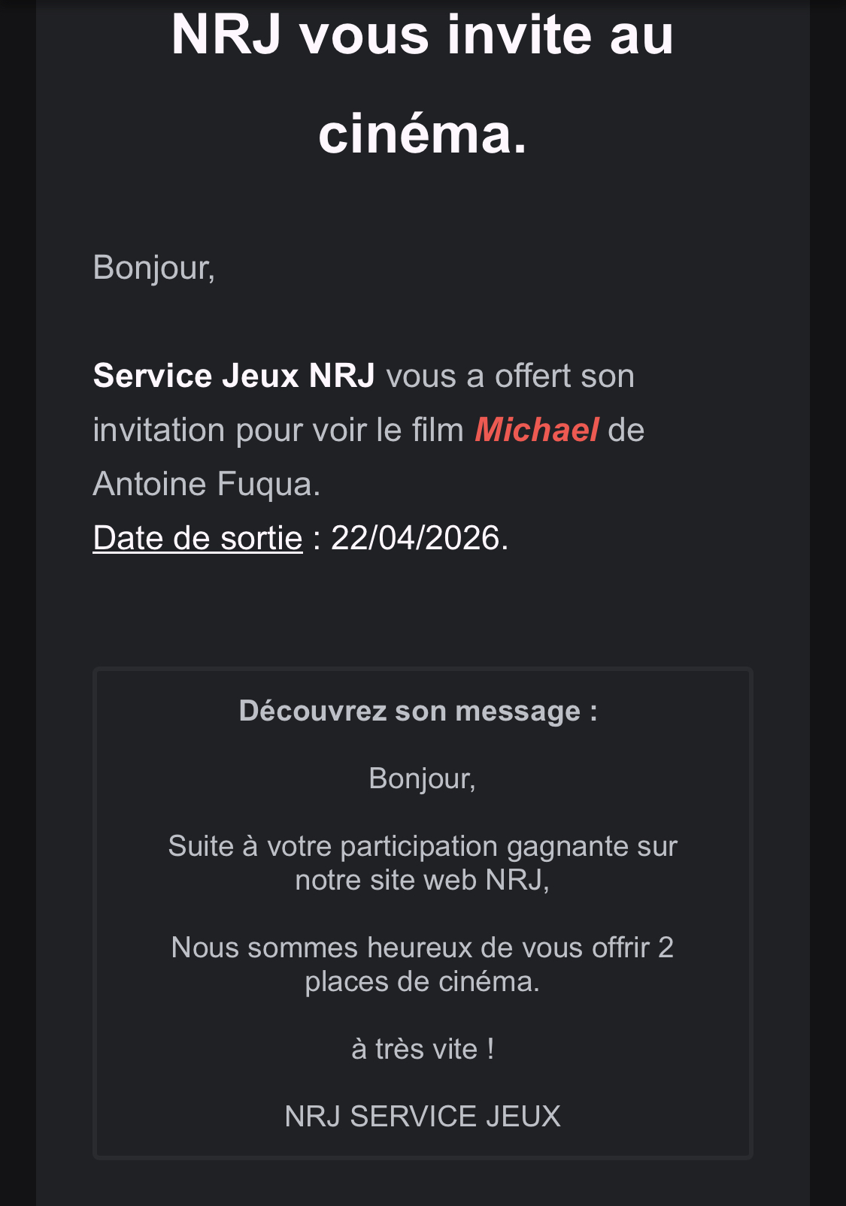The image size is (846, 1206).
Task: Click the message box border frame
Action: point(423,913)
